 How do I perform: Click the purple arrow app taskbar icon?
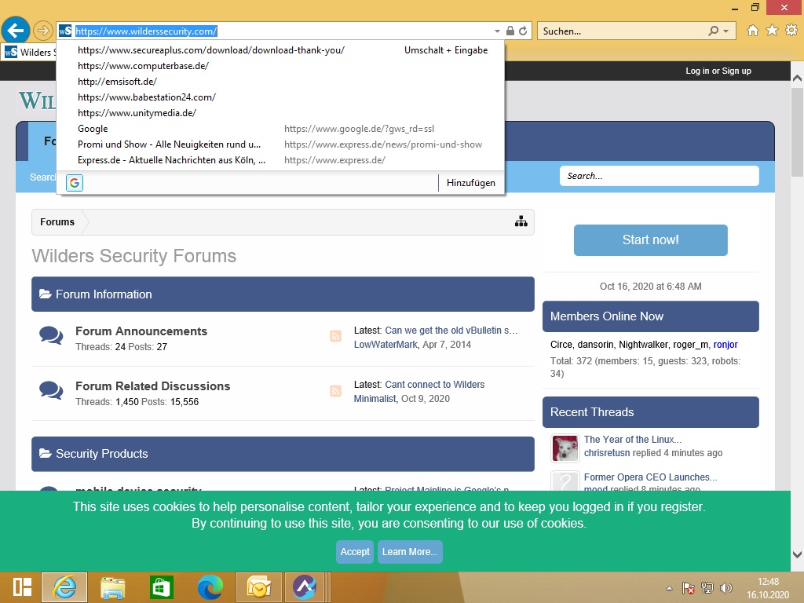coord(305,587)
